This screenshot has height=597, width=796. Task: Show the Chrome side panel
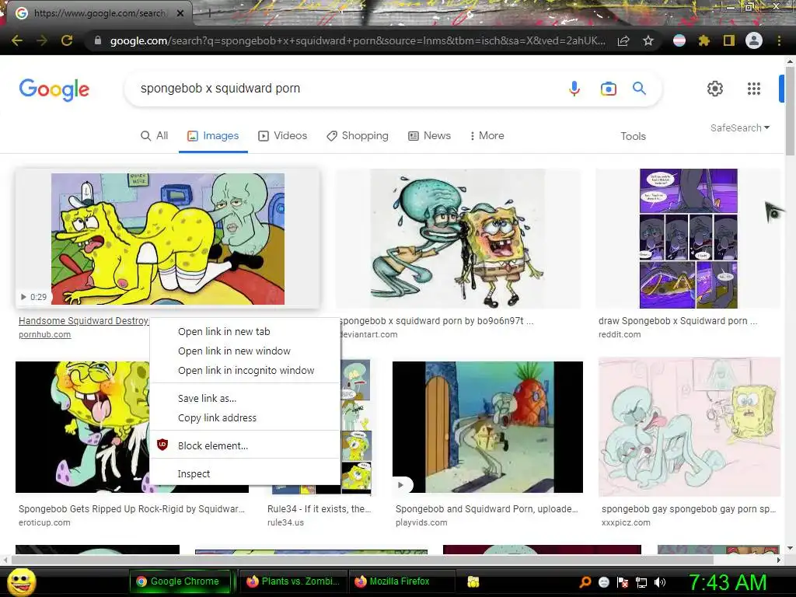(729, 40)
